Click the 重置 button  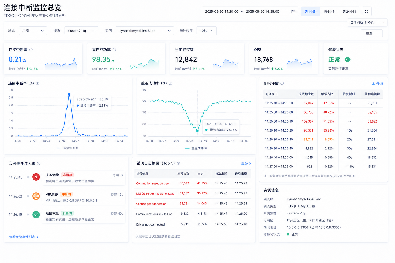pyautogui.click(x=372, y=33)
